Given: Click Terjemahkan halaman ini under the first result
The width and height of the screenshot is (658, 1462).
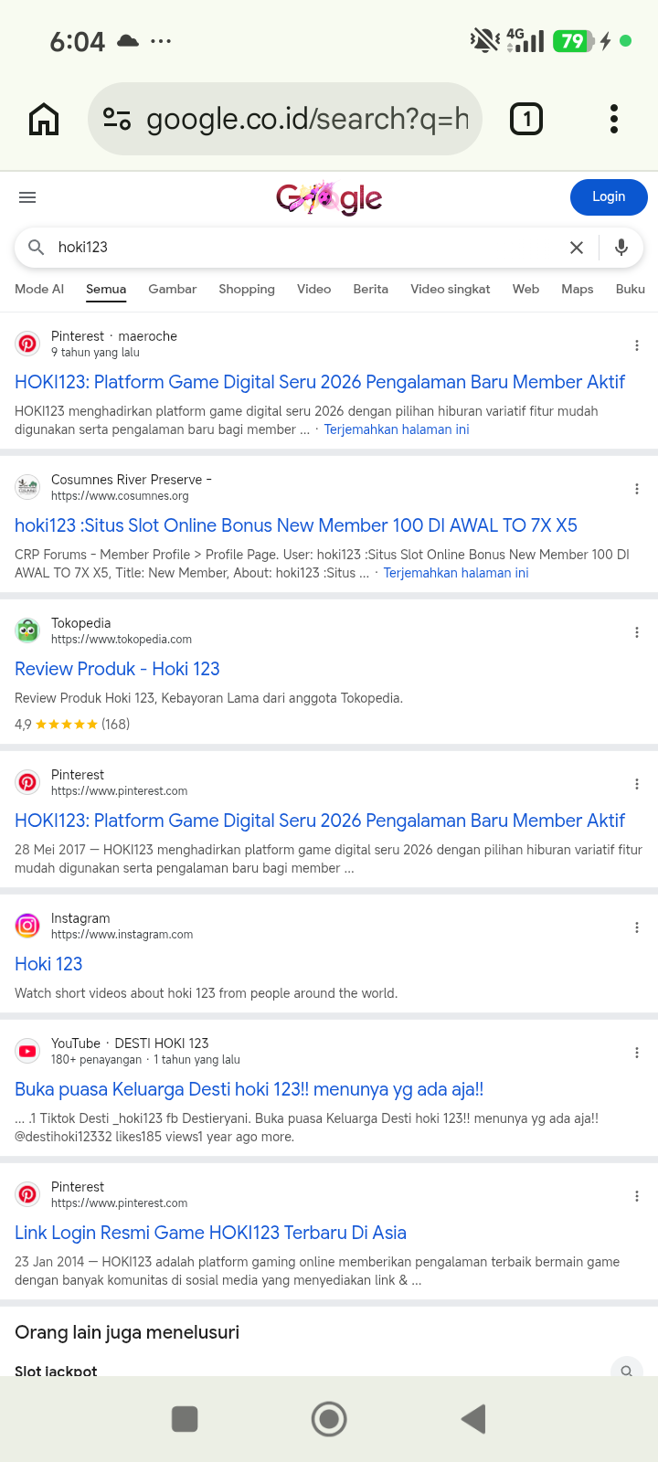Looking at the screenshot, I should [x=397, y=429].
